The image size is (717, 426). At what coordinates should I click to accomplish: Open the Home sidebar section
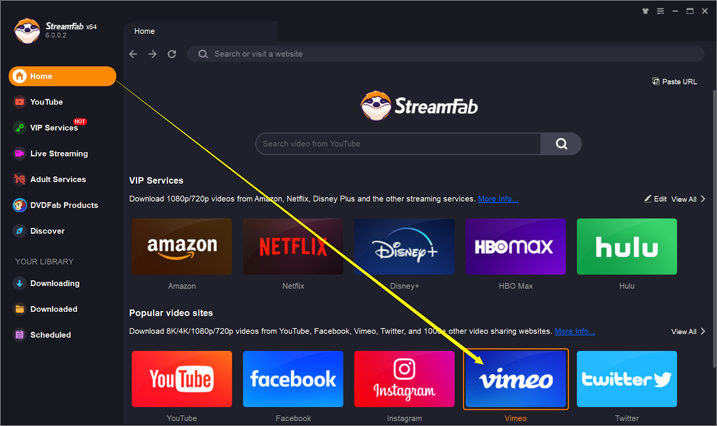(x=62, y=76)
